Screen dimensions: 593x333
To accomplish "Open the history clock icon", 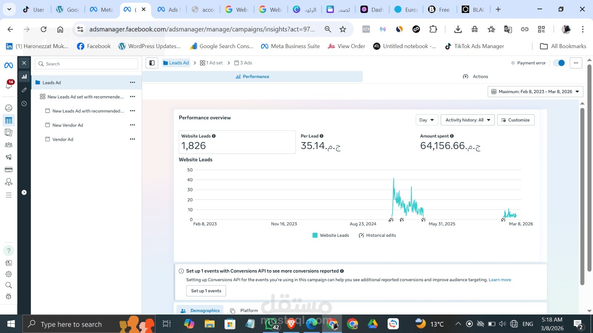I will coord(24,104).
